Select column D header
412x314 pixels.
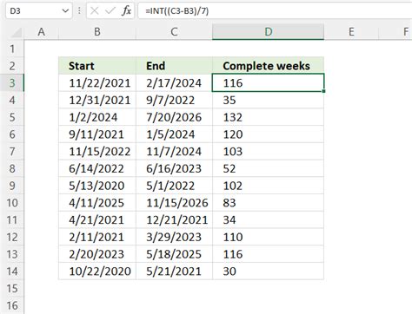268,32
